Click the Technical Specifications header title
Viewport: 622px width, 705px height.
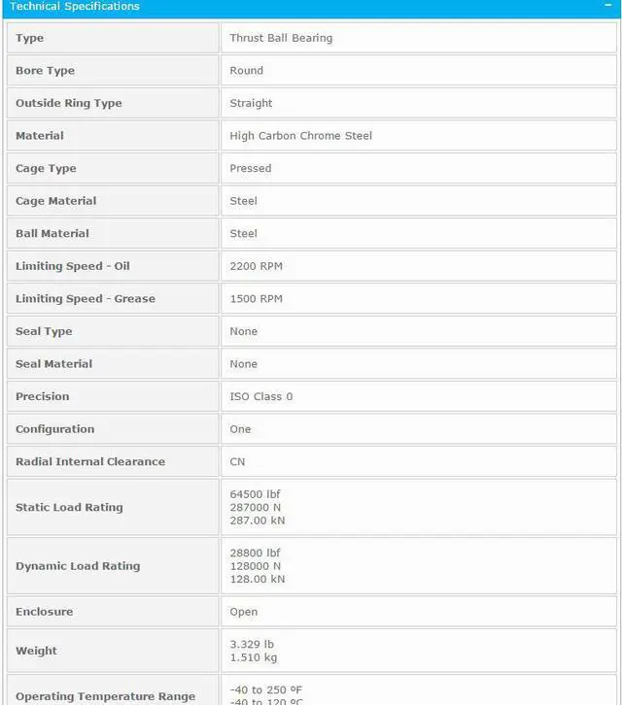tap(75, 7)
